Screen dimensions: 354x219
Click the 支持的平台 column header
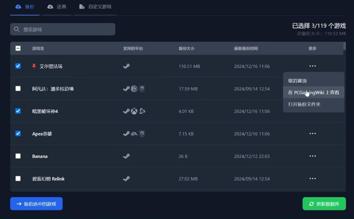pos(133,48)
